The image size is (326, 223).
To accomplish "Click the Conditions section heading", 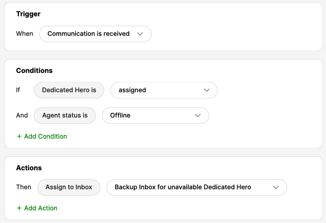I will [34, 70].
